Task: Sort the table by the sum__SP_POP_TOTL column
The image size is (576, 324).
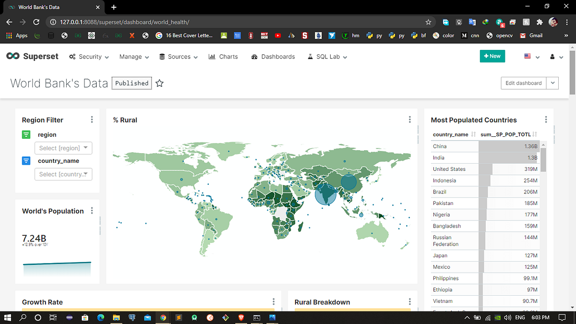Action: pos(509,134)
